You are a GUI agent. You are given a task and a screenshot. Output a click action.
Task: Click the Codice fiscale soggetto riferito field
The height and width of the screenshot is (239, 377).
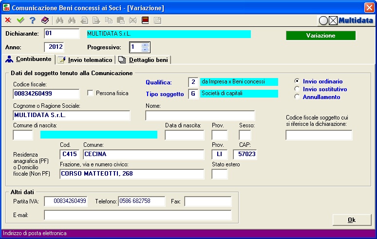[319, 135]
